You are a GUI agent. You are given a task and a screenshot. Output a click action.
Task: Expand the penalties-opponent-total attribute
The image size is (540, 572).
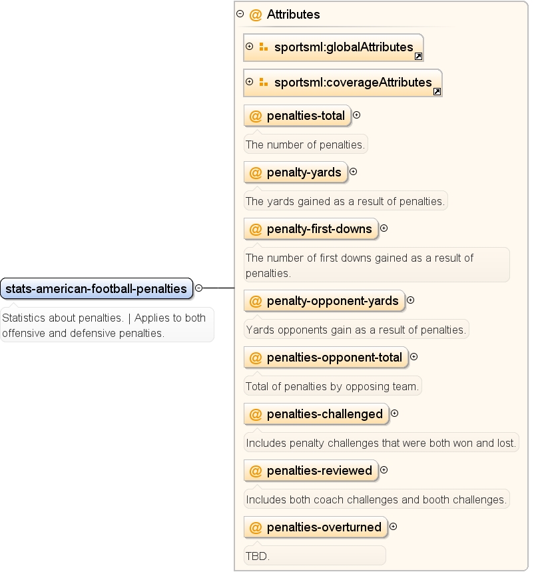[x=413, y=356]
